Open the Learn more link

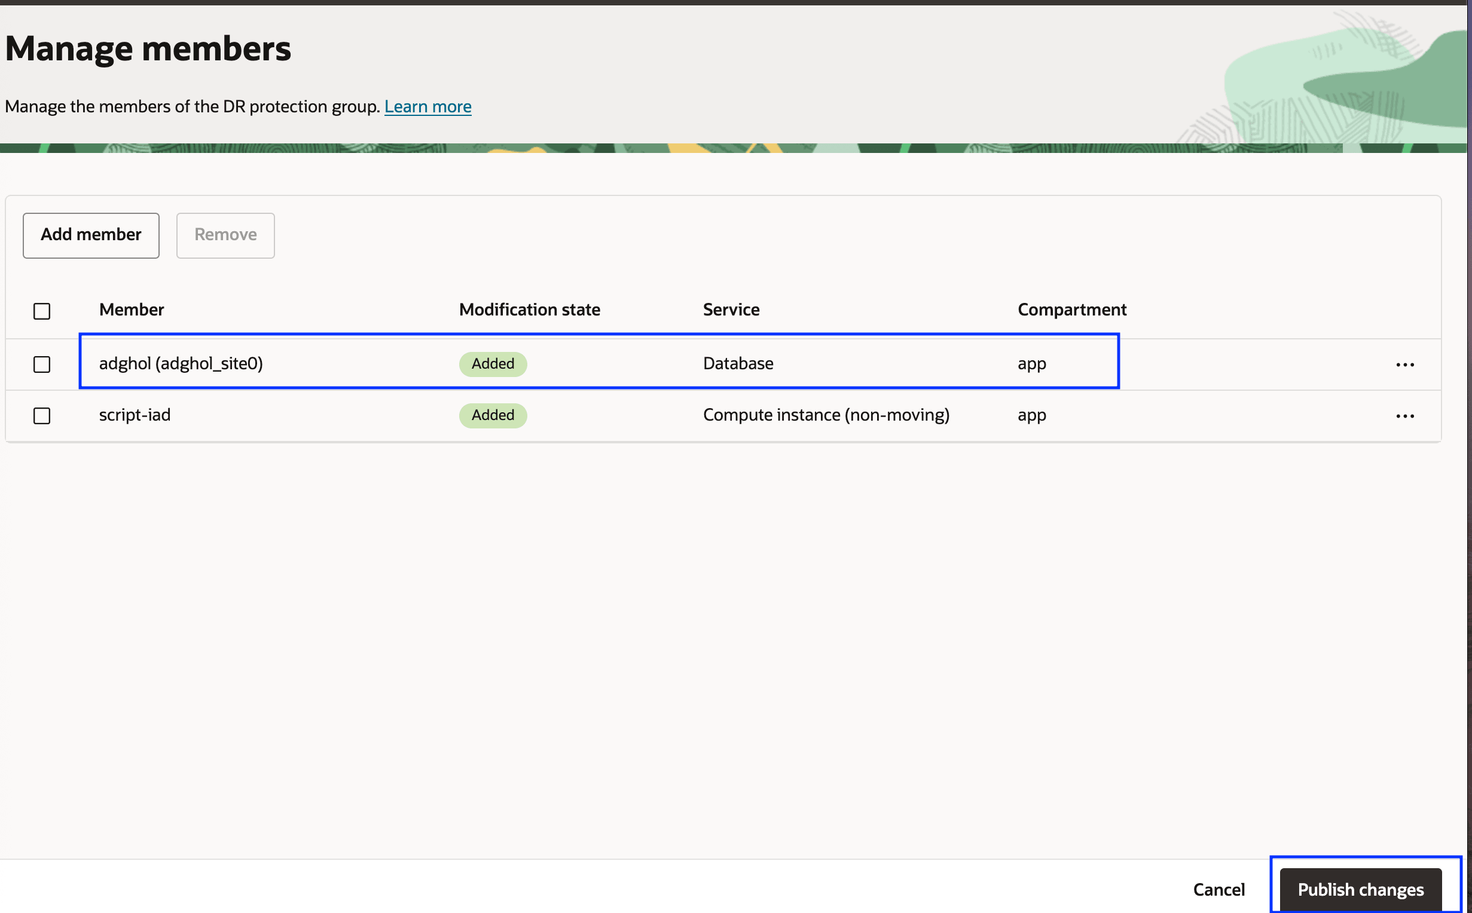tap(427, 106)
